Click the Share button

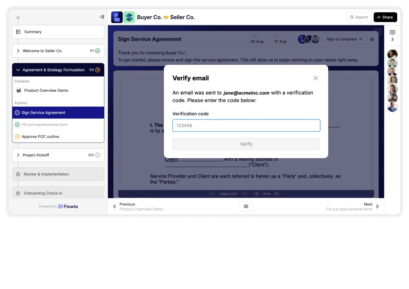pos(385,17)
